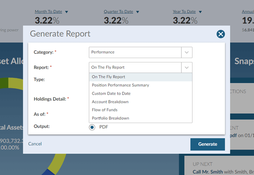The height and width of the screenshot is (175, 254).
Task: Click the Cancel link
Action: pyautogui.click(x=35, y=144)
